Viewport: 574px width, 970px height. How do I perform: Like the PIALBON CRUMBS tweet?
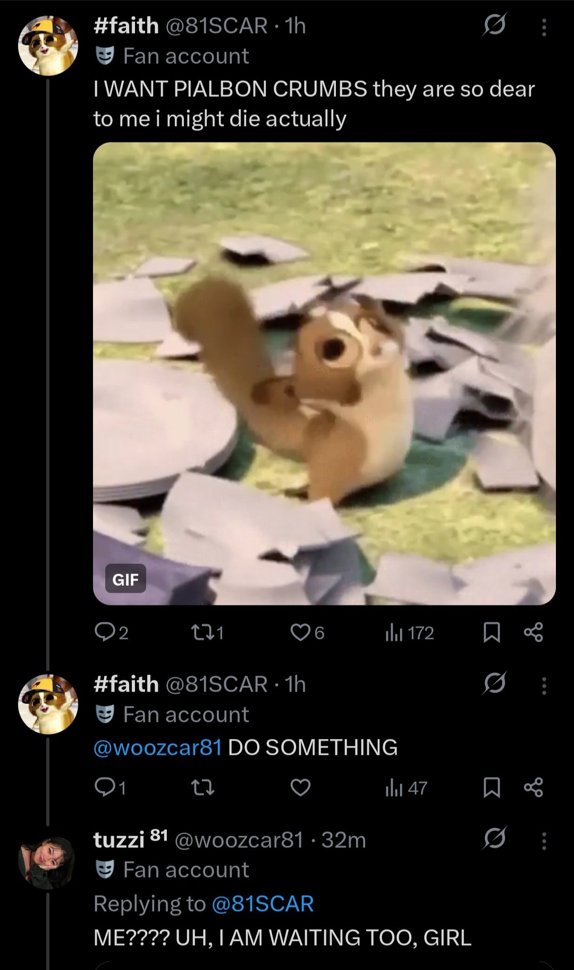(300, 632)
